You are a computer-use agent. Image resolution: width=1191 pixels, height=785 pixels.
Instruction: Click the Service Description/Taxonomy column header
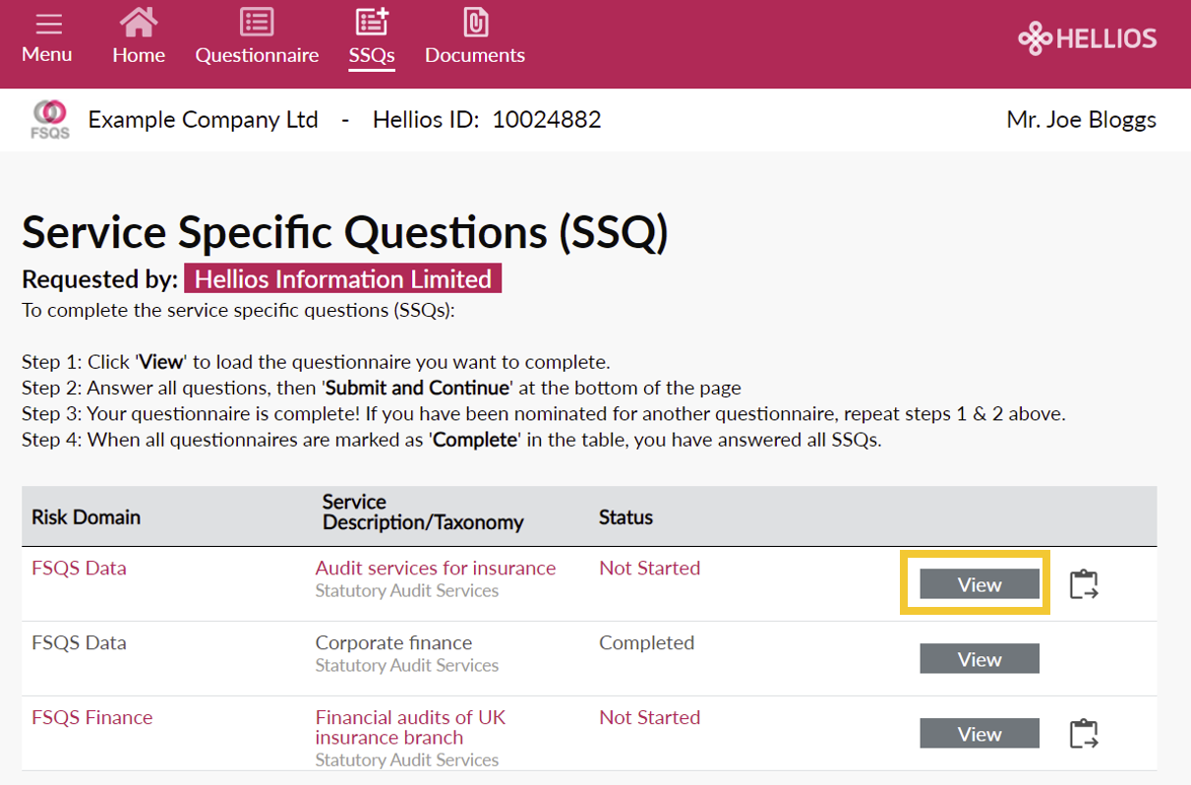click(423, 512)
